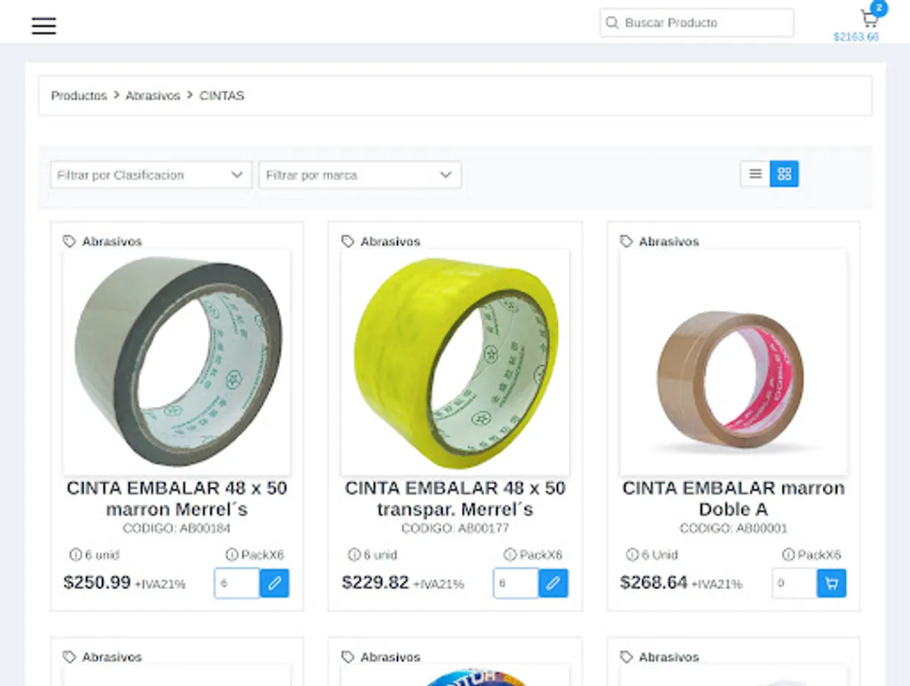Click tag icon on bottom-left Abrasivos card

[69, 657]
